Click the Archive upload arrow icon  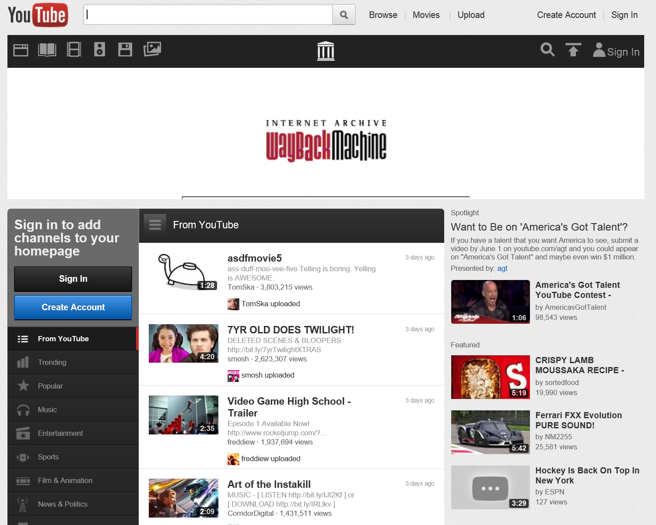[x=573, y=50]
